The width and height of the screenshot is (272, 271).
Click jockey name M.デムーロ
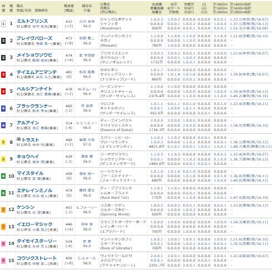pyautogui.click(x=87, y=89)
